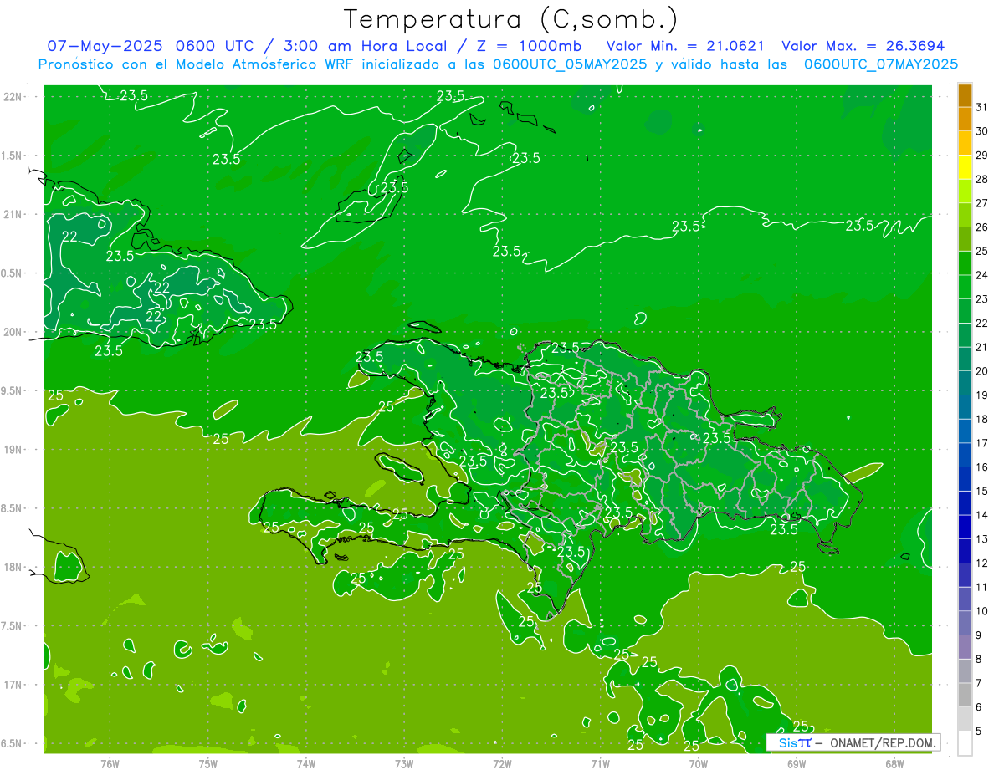1004x775 pixels.
Task: Click the legend label "14"
Action: [981, 515]
